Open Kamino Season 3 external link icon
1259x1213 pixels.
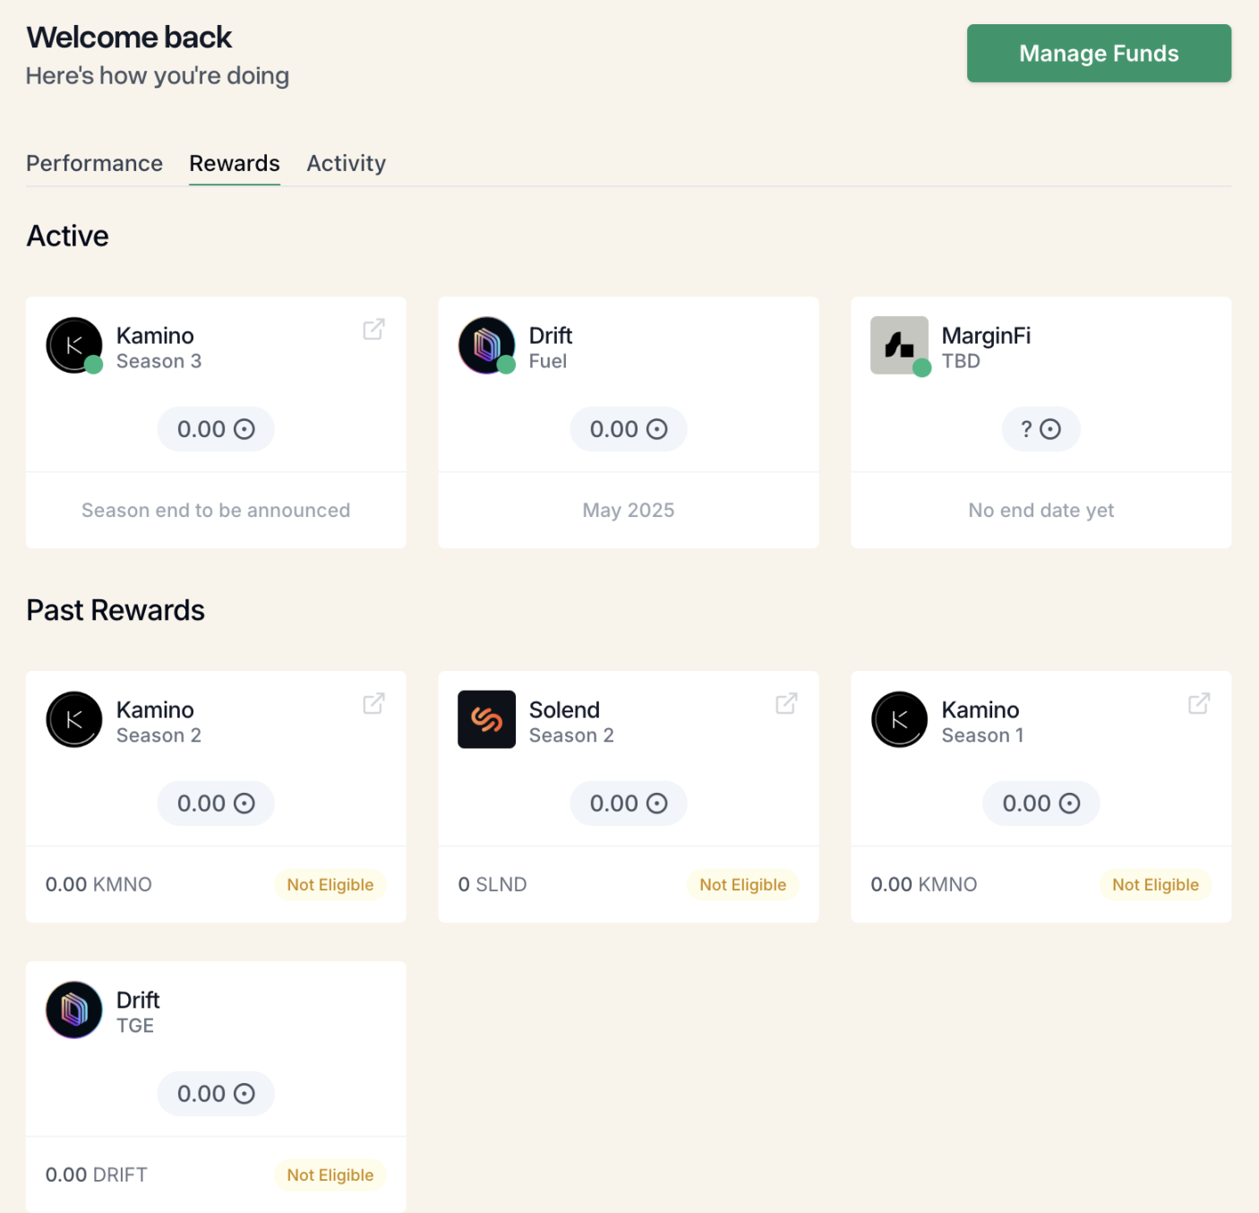[373, 330]
